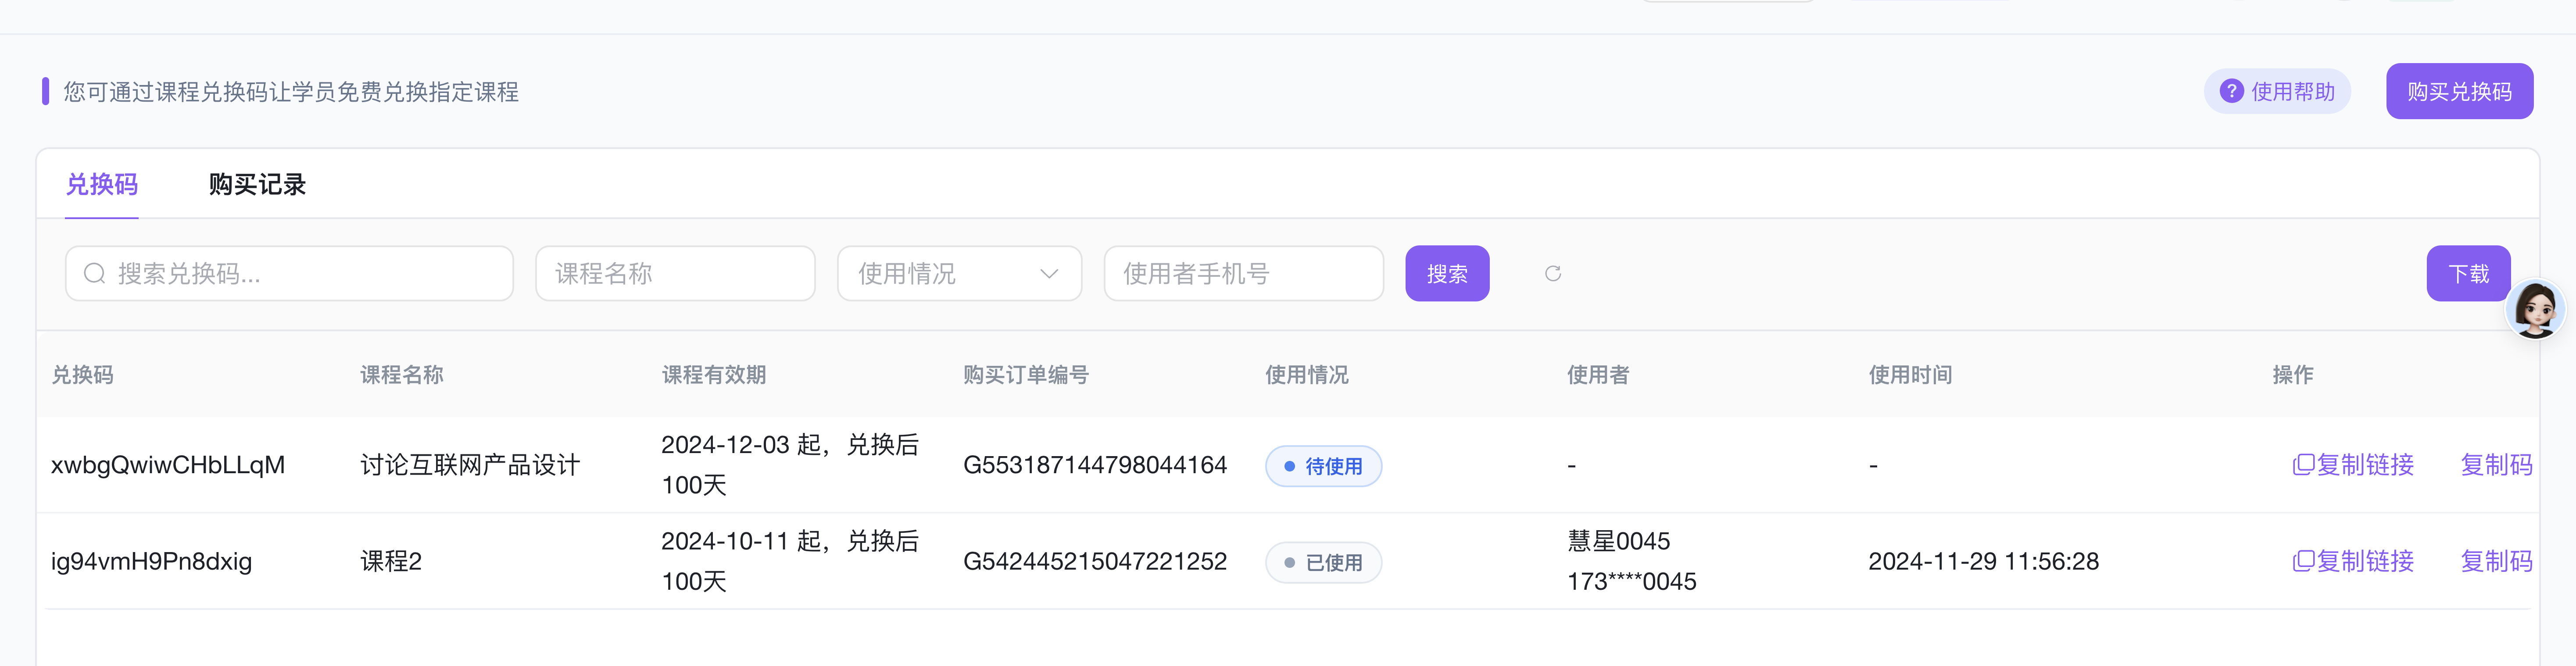Click the 兑换码 column header
The height and width of the screenshot is (666, 2576).
(x=82, y=375)
